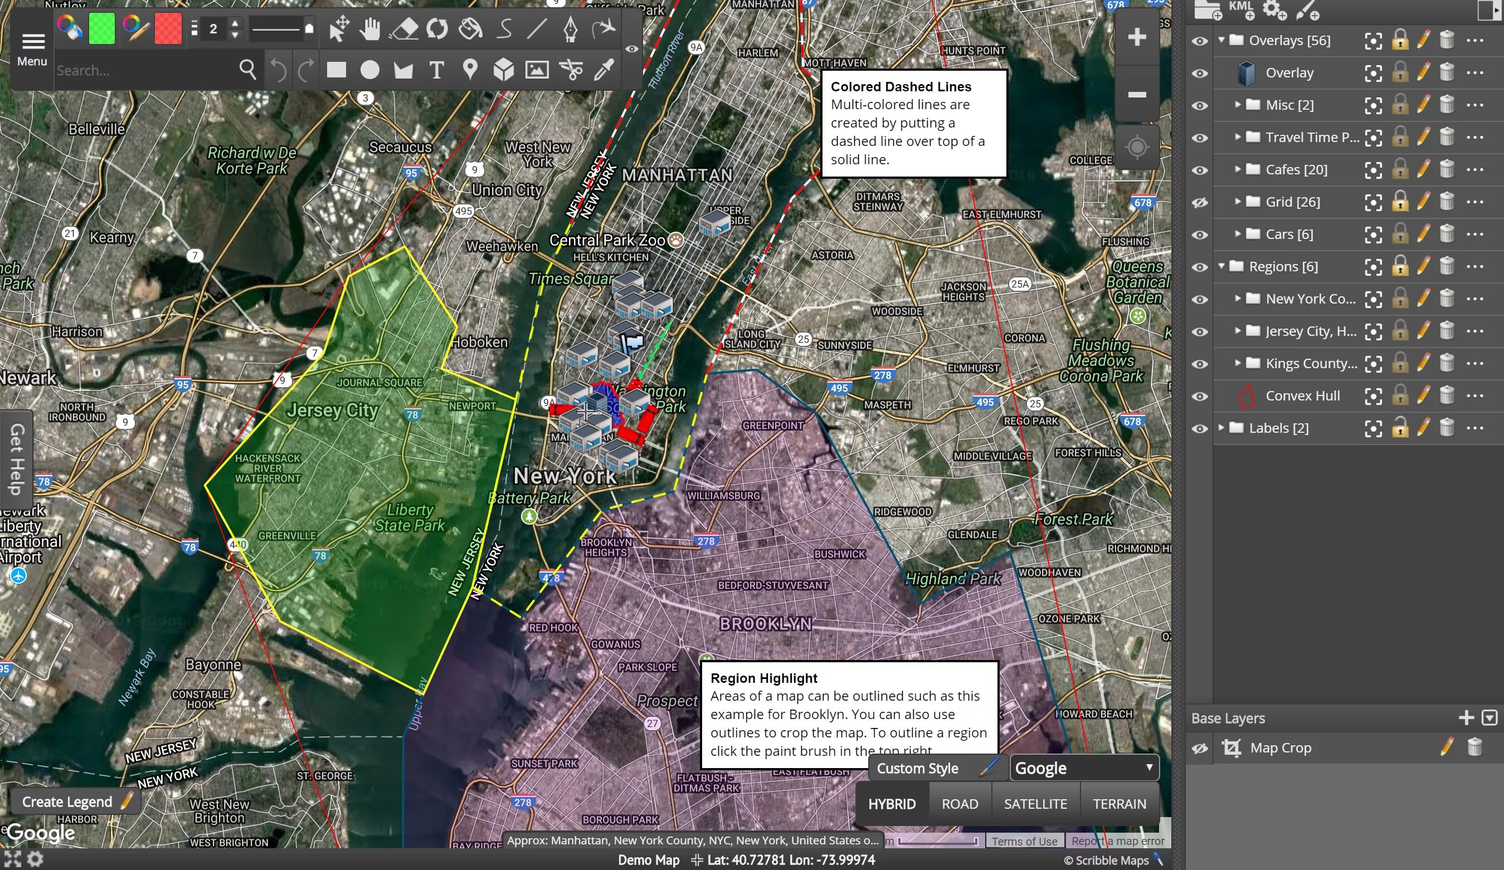
Task: Import KML using the KML plus icon
Action: point(1242,8)
